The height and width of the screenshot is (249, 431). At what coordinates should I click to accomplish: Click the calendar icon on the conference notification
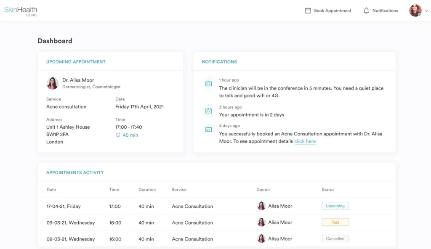[208, 84]
